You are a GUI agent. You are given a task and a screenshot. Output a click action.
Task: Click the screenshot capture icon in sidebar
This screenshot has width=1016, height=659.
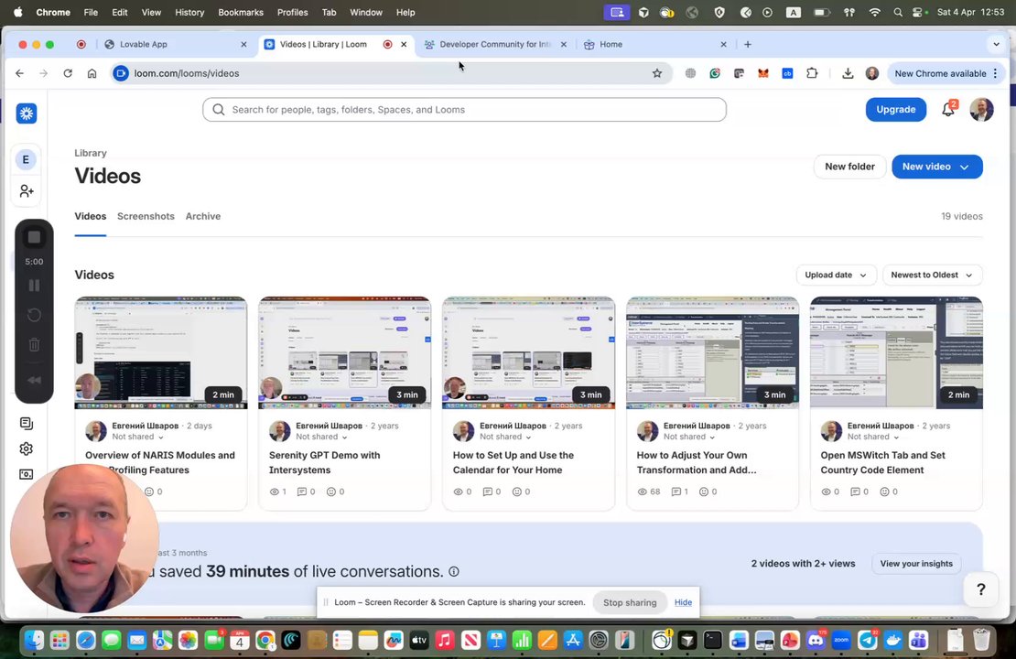coord(27,474)
